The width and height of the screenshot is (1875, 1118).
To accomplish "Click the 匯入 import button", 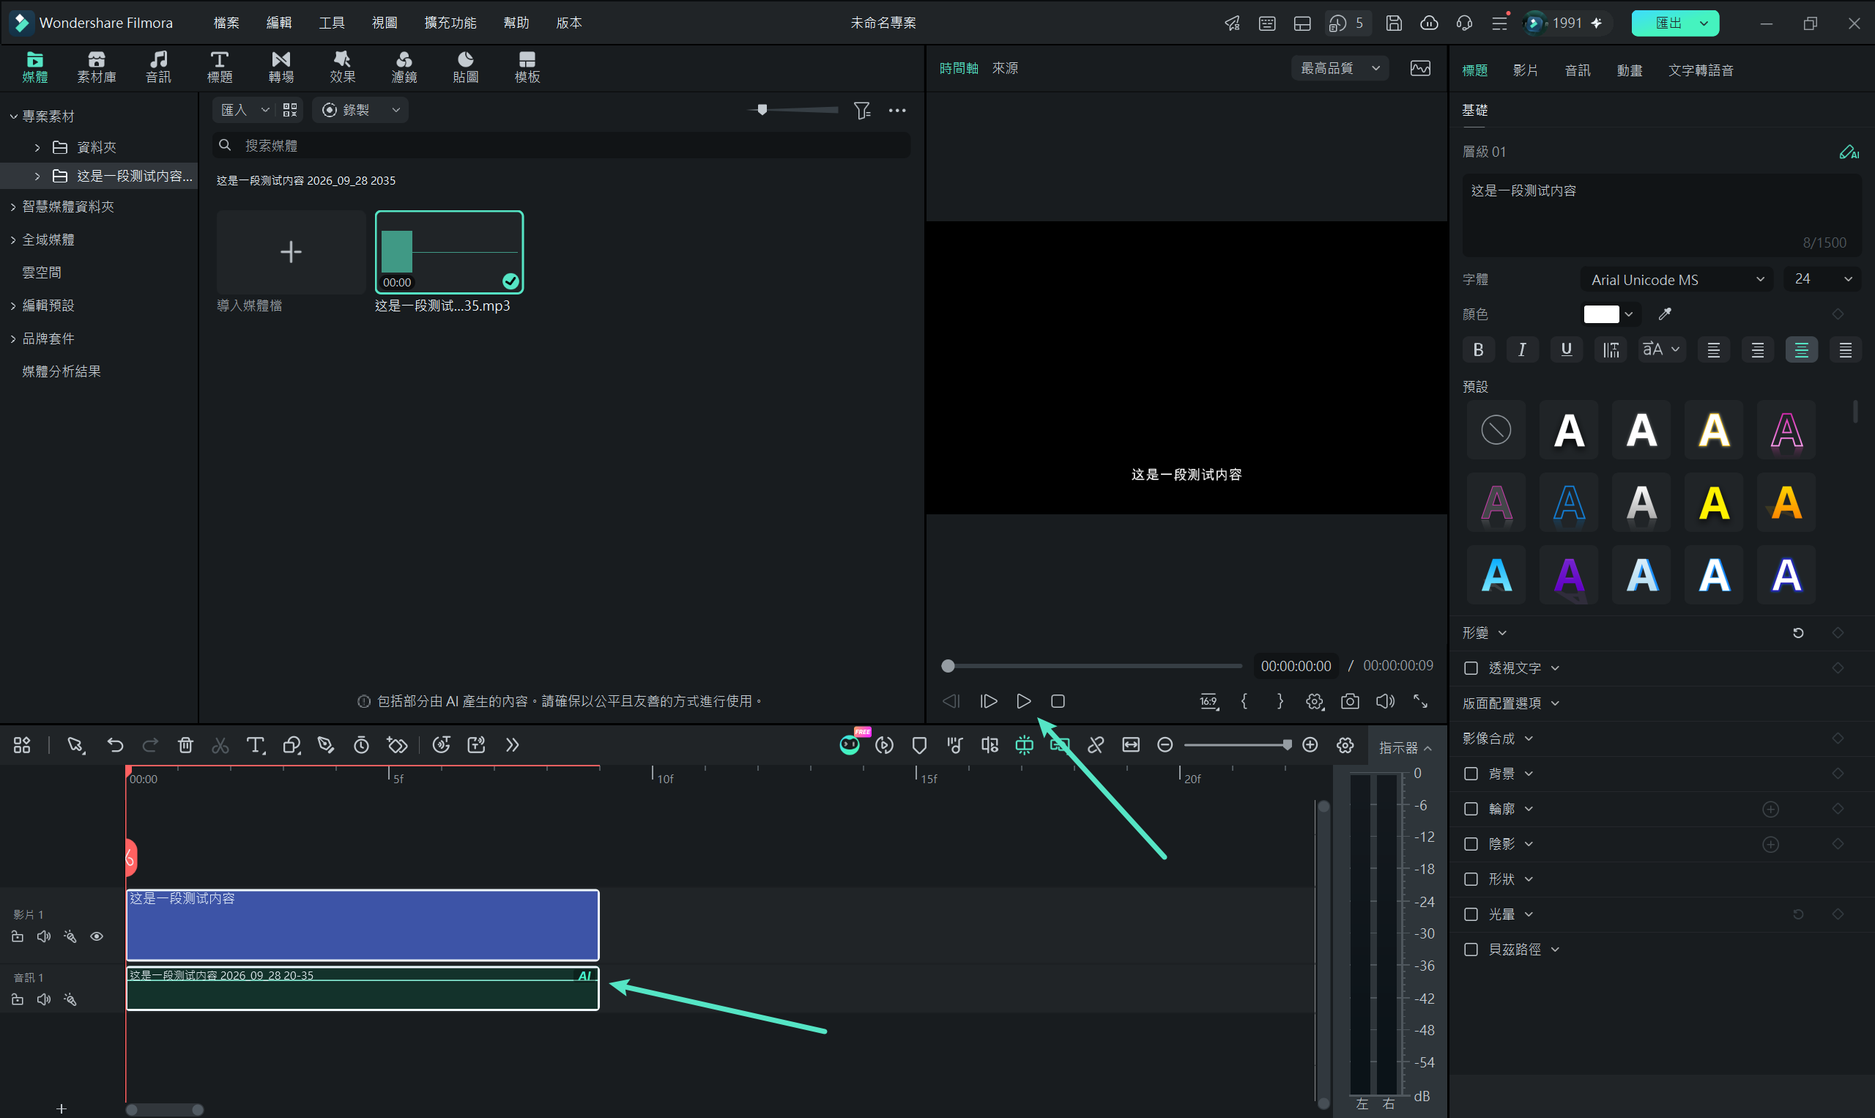I will pos(234,111).
